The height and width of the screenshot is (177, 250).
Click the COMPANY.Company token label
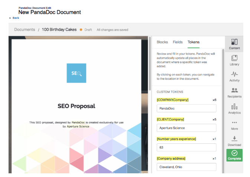[173, 100]
